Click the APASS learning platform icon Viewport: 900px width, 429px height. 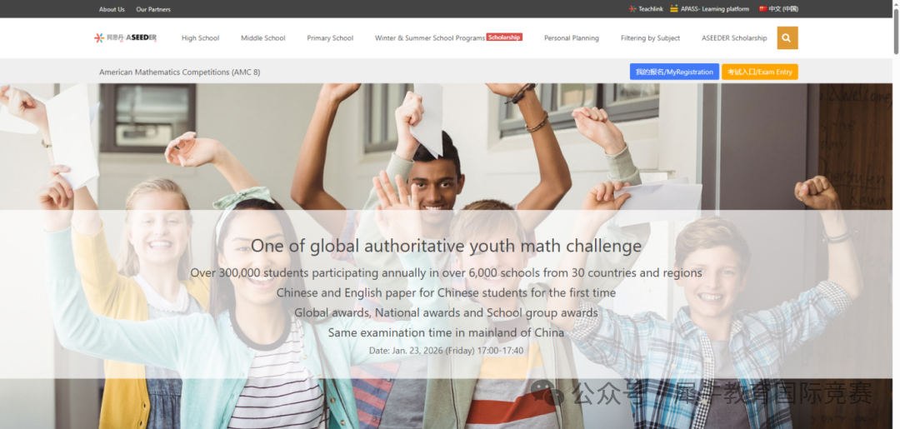(674, 8)
